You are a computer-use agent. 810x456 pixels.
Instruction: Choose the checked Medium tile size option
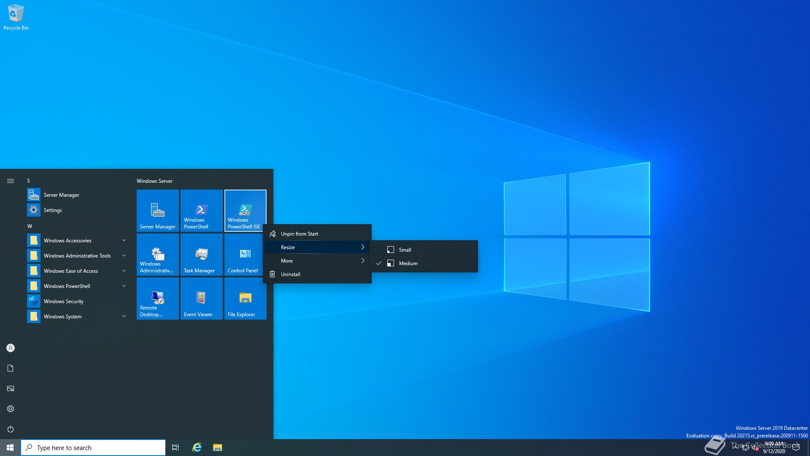[x=424, y=263]
